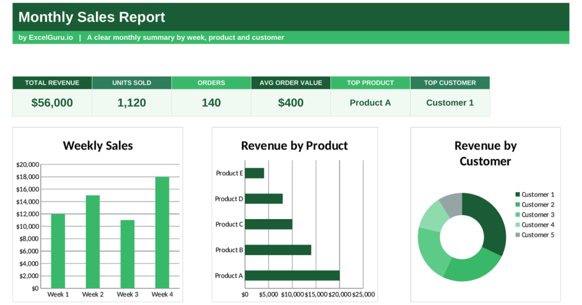Image resolution: width=582 pixels, height=305 pixels.
Task: Select the ORDERS header cell
Action: click(x=211, y=83)
